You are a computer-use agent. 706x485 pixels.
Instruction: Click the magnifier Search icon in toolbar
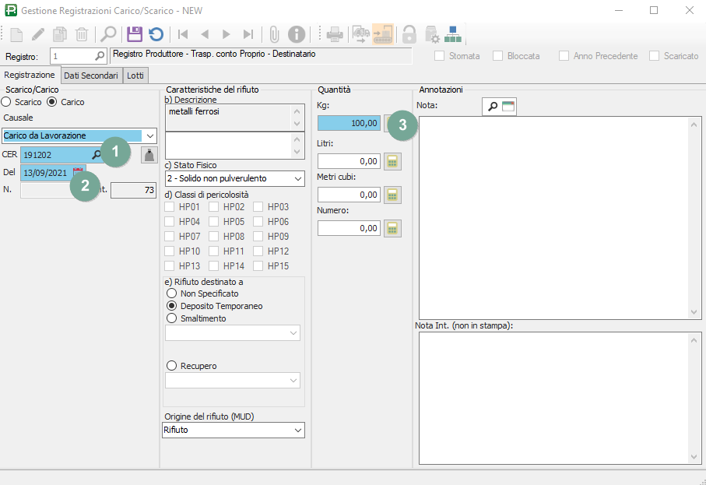[x=107, y=34]
